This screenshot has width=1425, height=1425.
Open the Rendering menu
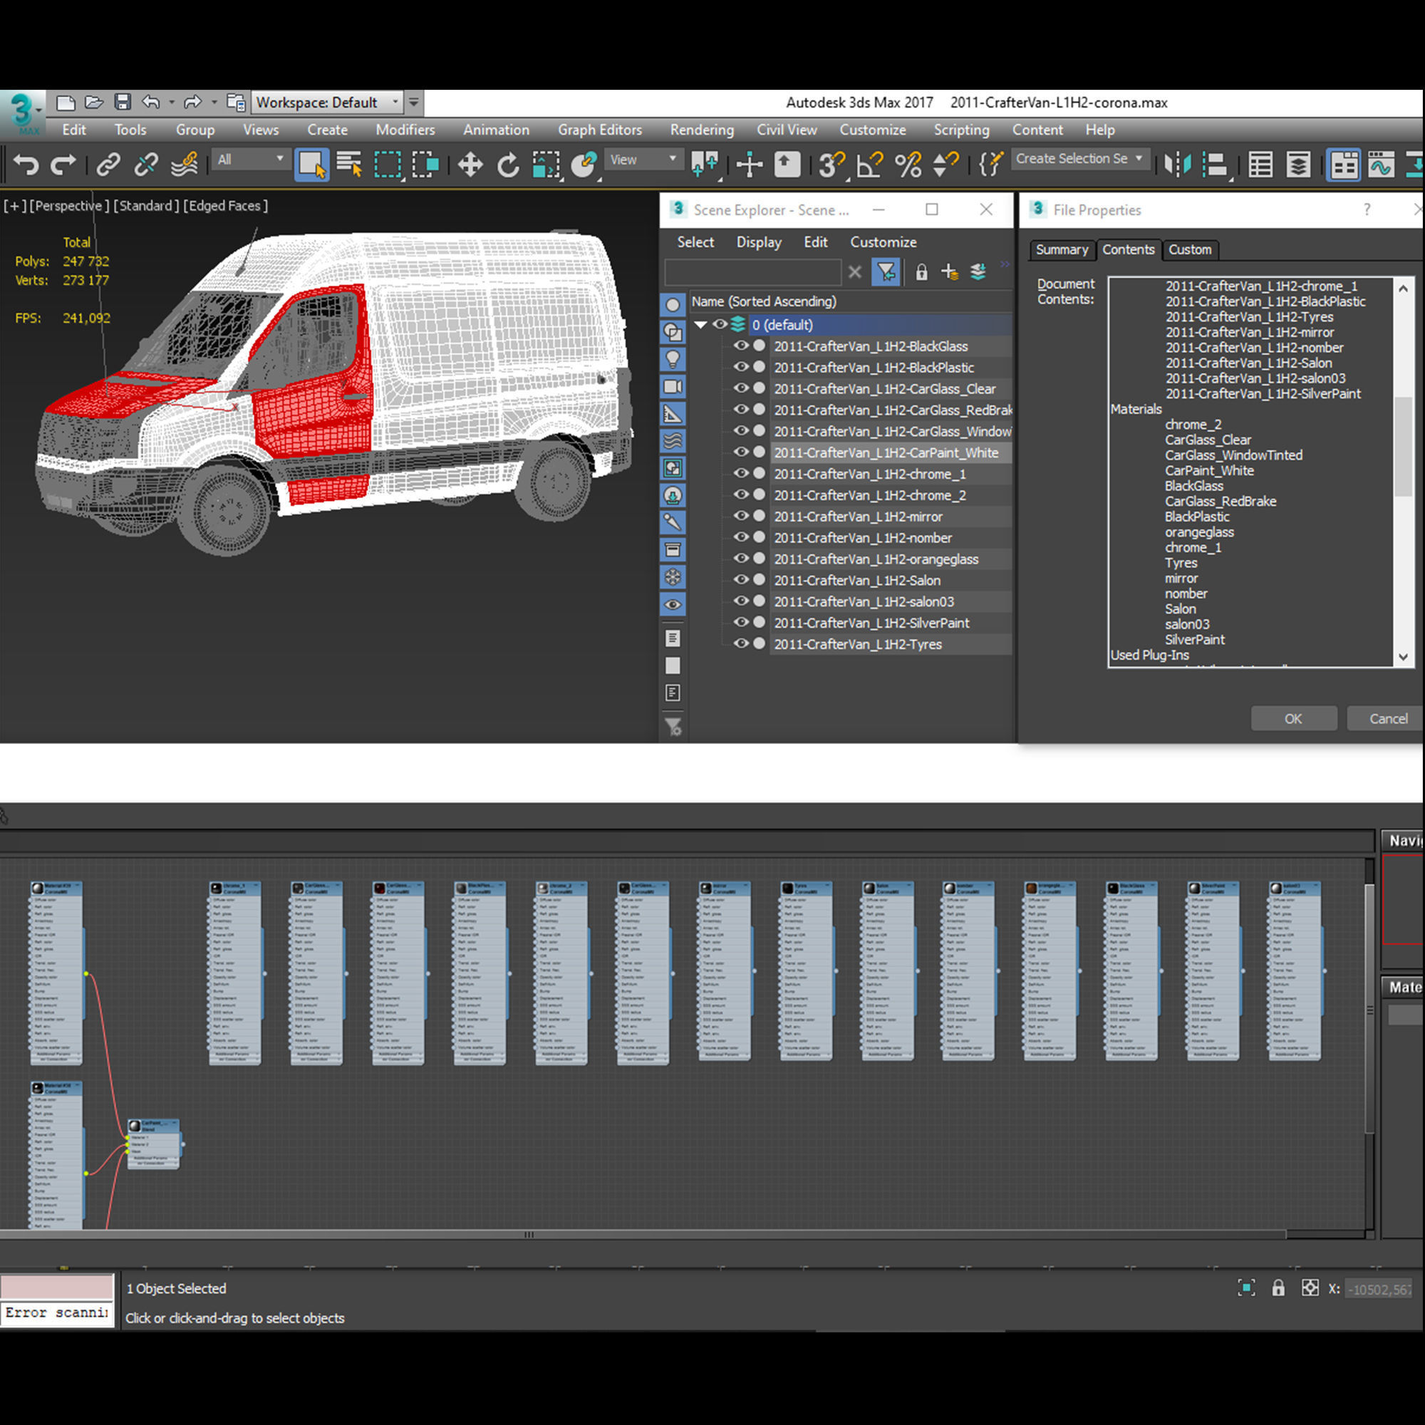click(701, 130)
